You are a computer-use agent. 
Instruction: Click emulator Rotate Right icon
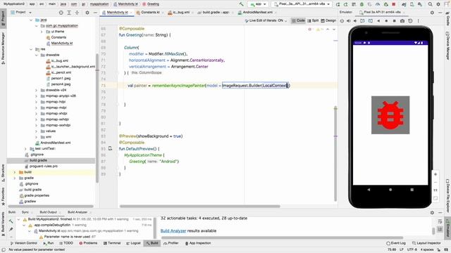click(371, 21)
